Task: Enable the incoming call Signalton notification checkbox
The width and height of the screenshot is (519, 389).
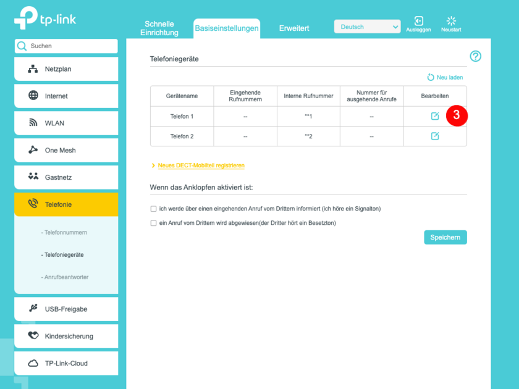Action: tap(154, 209)
